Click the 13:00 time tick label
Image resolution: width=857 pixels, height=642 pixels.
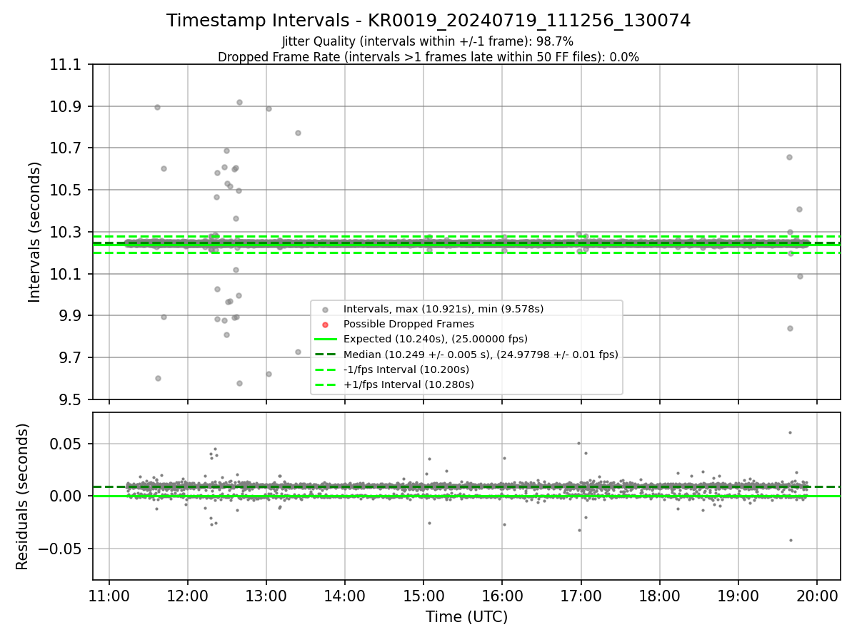(x=266, y=596)
